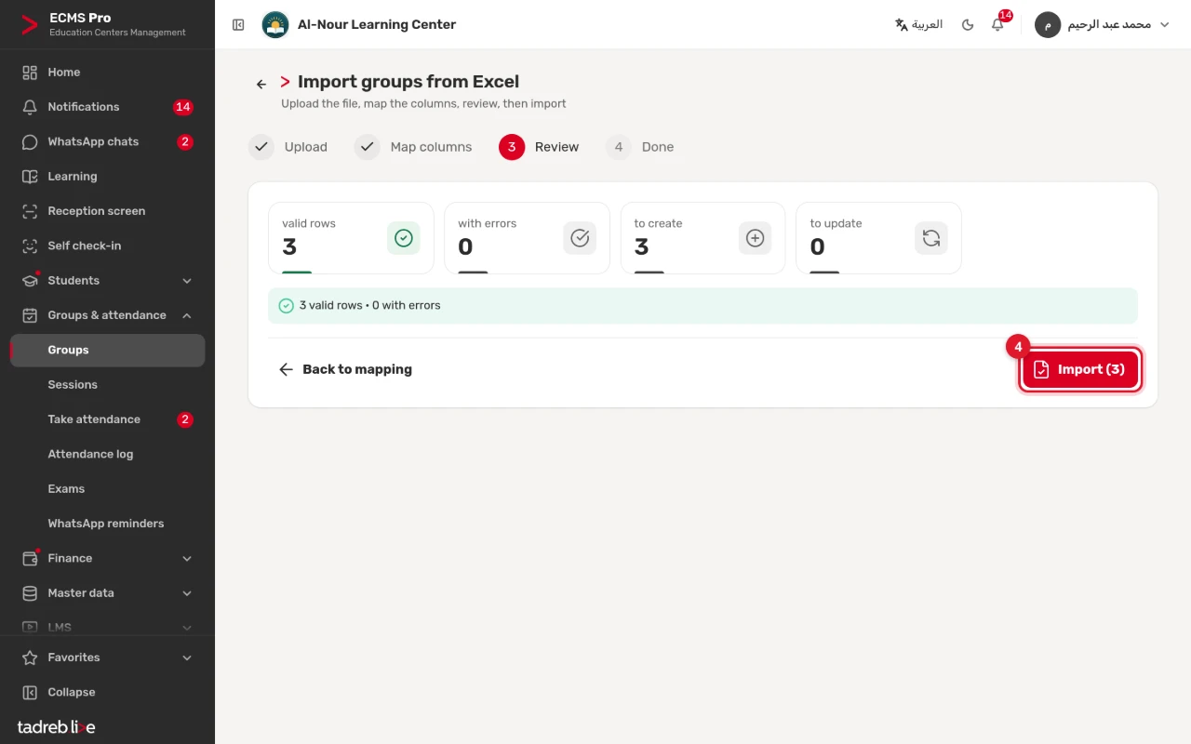The image size is (1191, 744).
Task: Expand the Favorites chevron
Action: click(187, 658)
